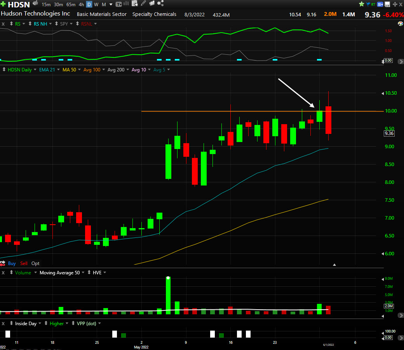404x350 pixels.
Task: Click the HDSN ticker symbol field
Action: (x=19, y=4)
